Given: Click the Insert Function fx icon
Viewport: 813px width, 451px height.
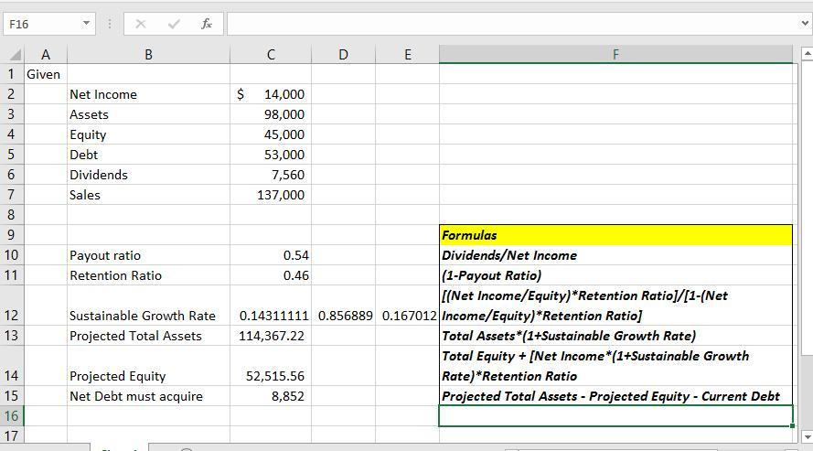Looking at the screenshot, I should click(207, 25).
